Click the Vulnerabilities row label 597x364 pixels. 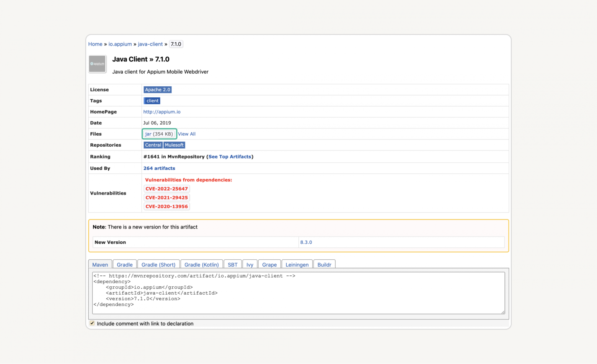(x=108, y=193)
